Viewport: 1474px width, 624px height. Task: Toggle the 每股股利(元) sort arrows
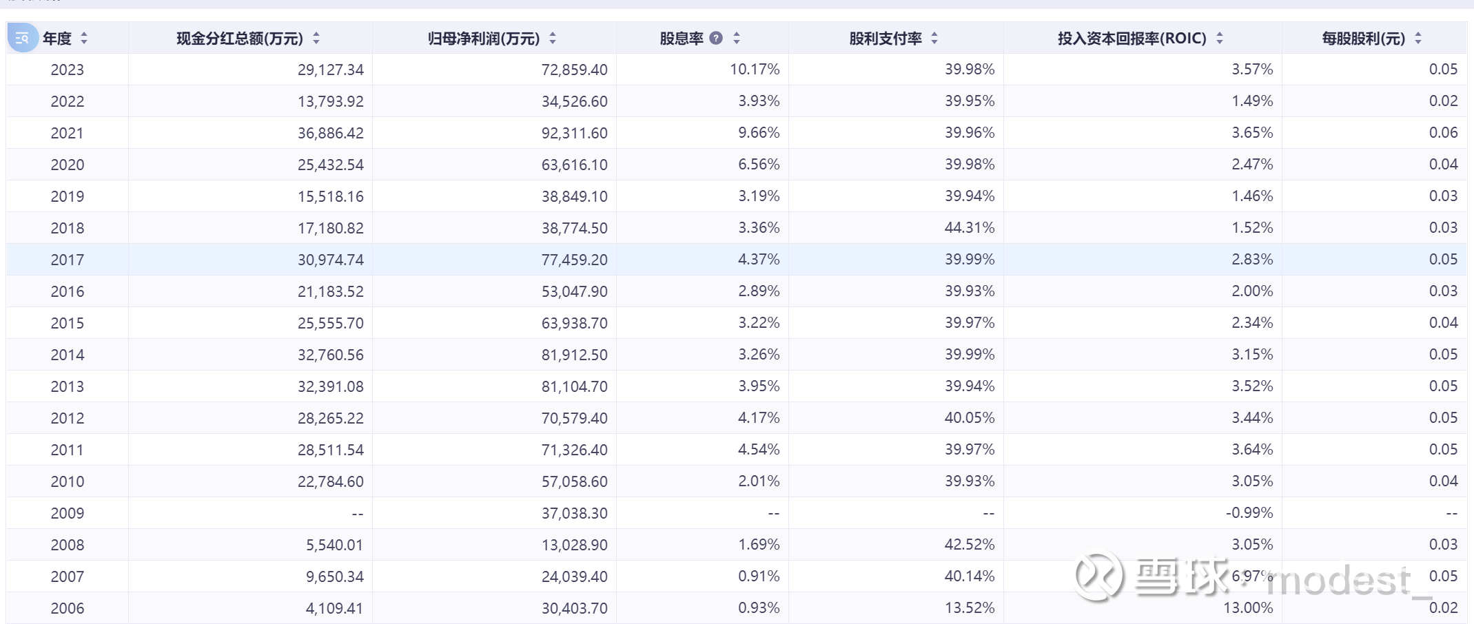tap(1418, 38)
